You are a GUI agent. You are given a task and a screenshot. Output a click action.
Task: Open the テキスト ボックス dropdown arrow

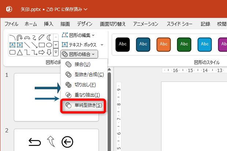102,45
